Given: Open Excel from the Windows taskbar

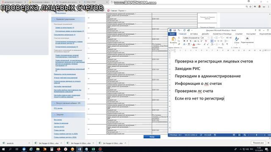Looking at the screenshot, I should click(93, 149).
